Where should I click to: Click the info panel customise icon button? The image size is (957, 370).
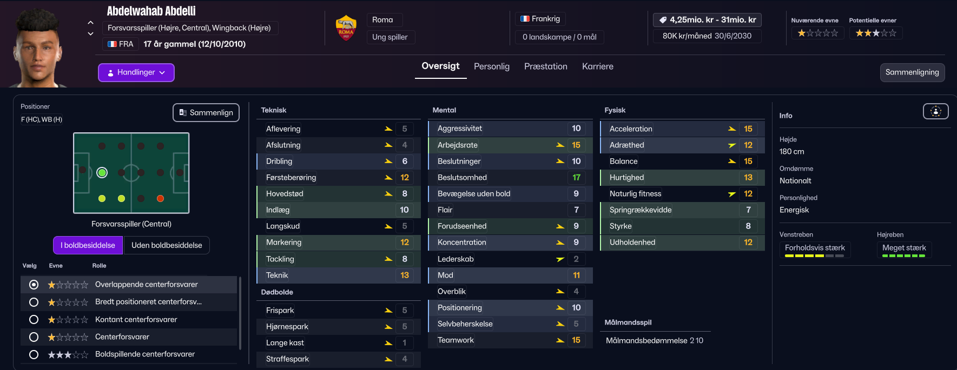tap(935, 111)
